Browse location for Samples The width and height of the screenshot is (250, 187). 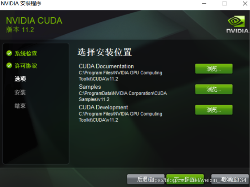tap(214, 89)
